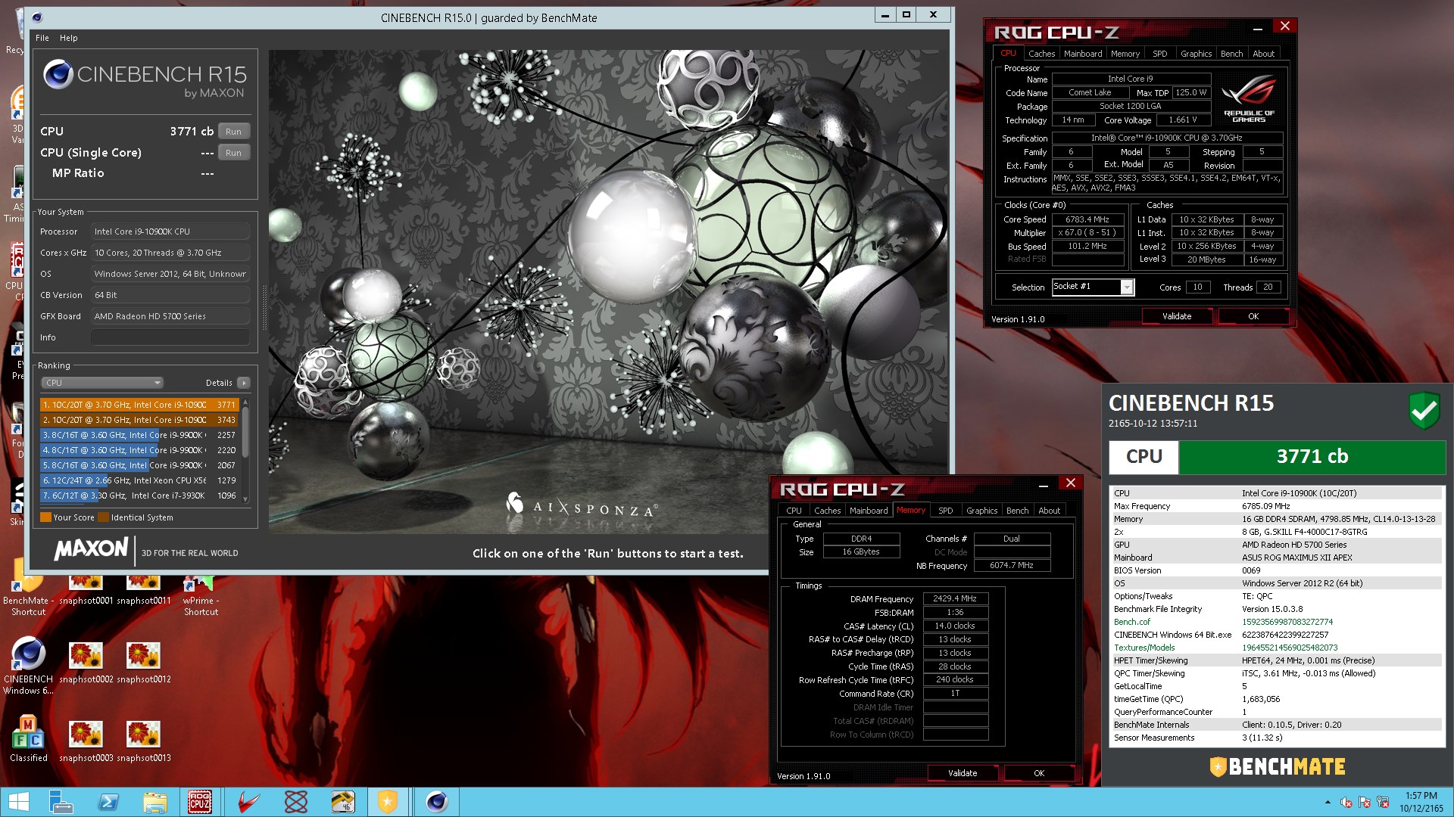Switch to Caches tab in upper CPU-Z
Screen dimensions: 1454x817
coord(1041,54)
